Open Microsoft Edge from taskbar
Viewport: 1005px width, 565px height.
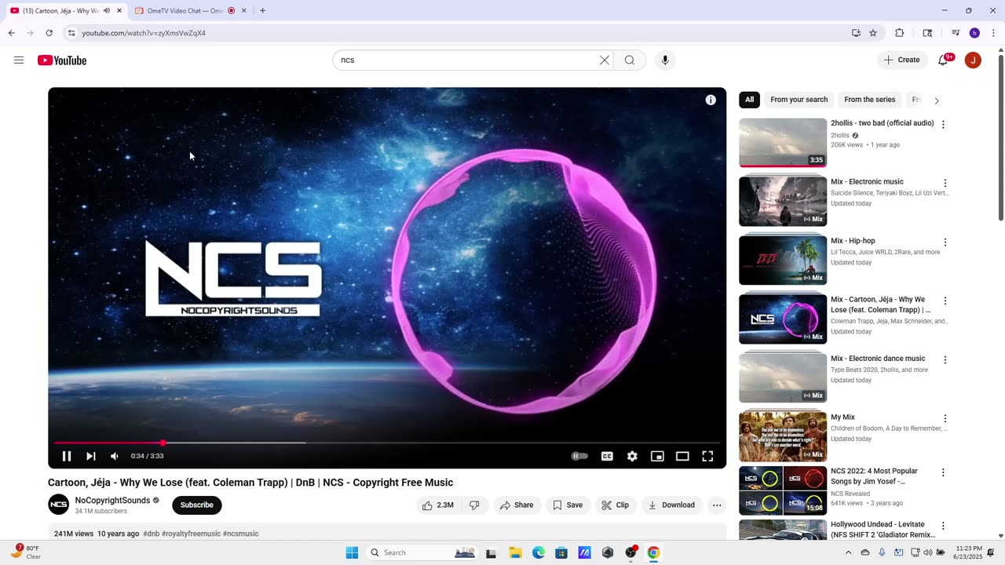(x=539, y=552)
